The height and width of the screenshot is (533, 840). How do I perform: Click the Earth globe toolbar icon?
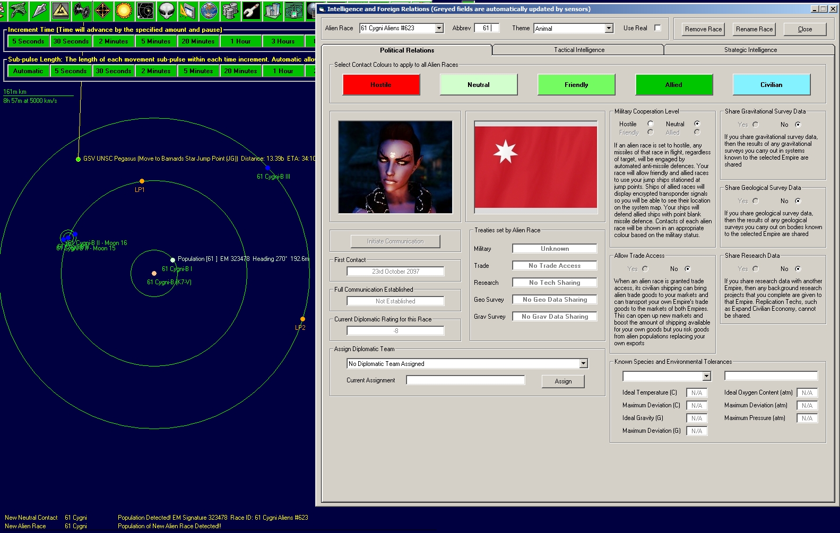coord(209,10)
